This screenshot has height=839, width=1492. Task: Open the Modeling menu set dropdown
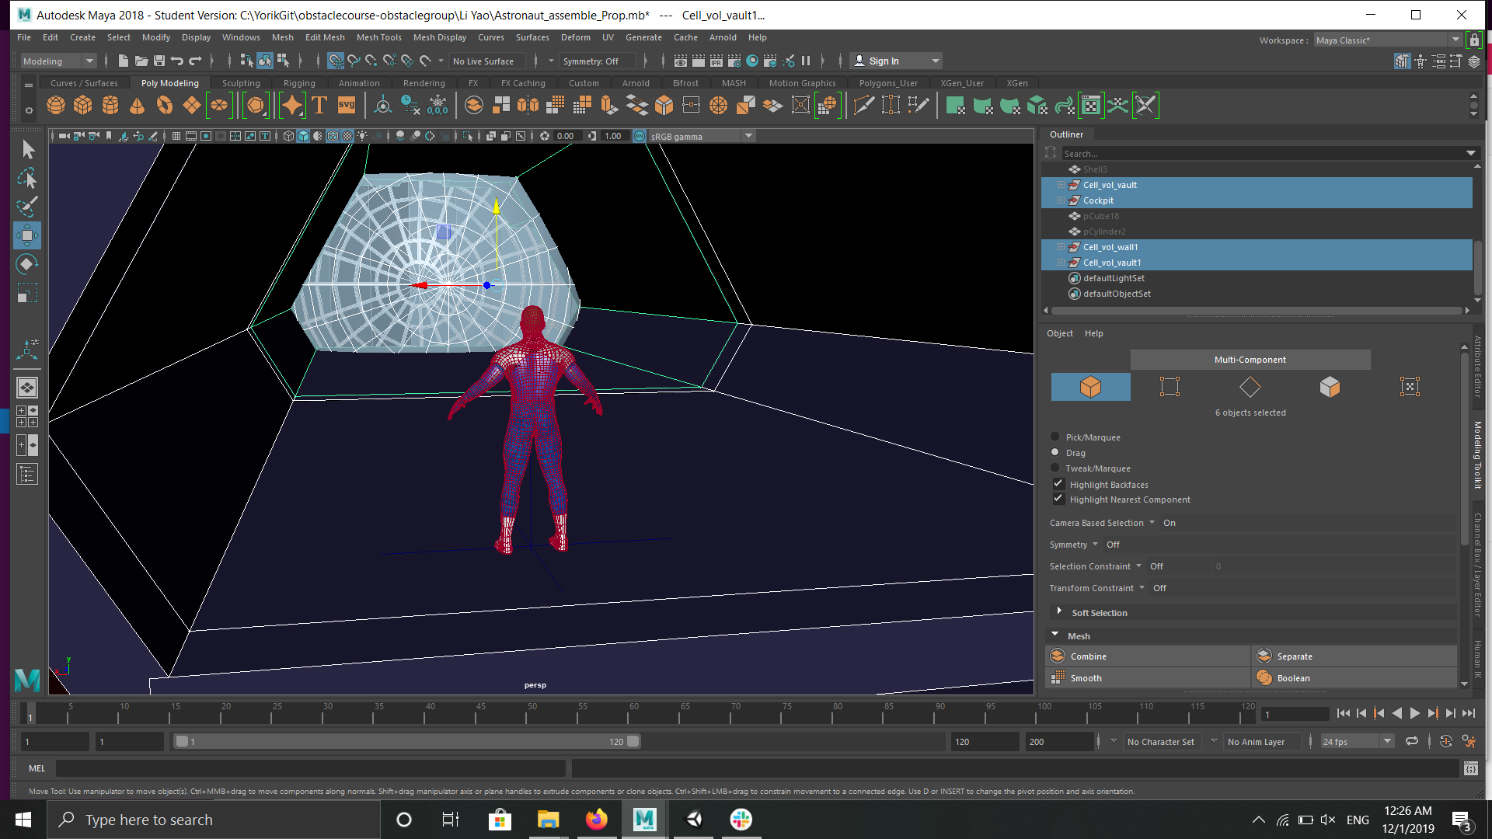click(58, 61)
